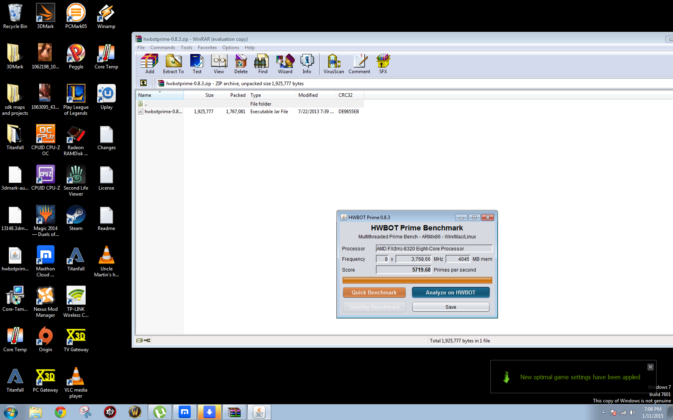
Task: Select the CPUID CPU-Z OC shortcut
Action: 46,140
